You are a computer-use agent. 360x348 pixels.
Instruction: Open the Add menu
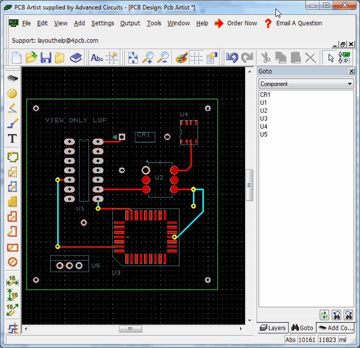pyautogui.click(x=80, y=23)
